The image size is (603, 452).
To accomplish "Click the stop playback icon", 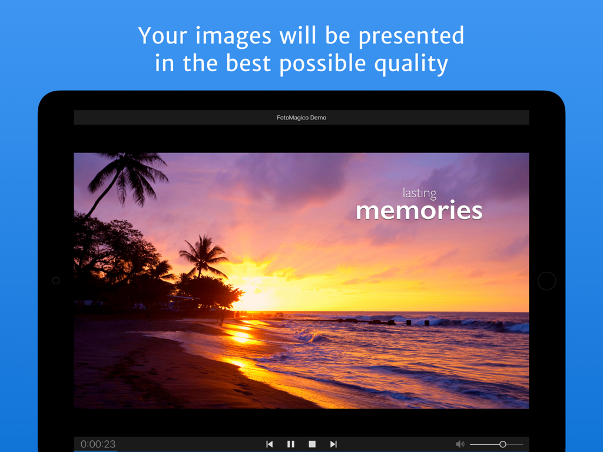I will (x=312, y=444).
